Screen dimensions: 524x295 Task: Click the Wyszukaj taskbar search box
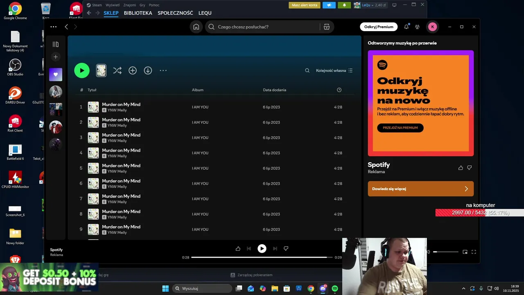click(202, 288)
